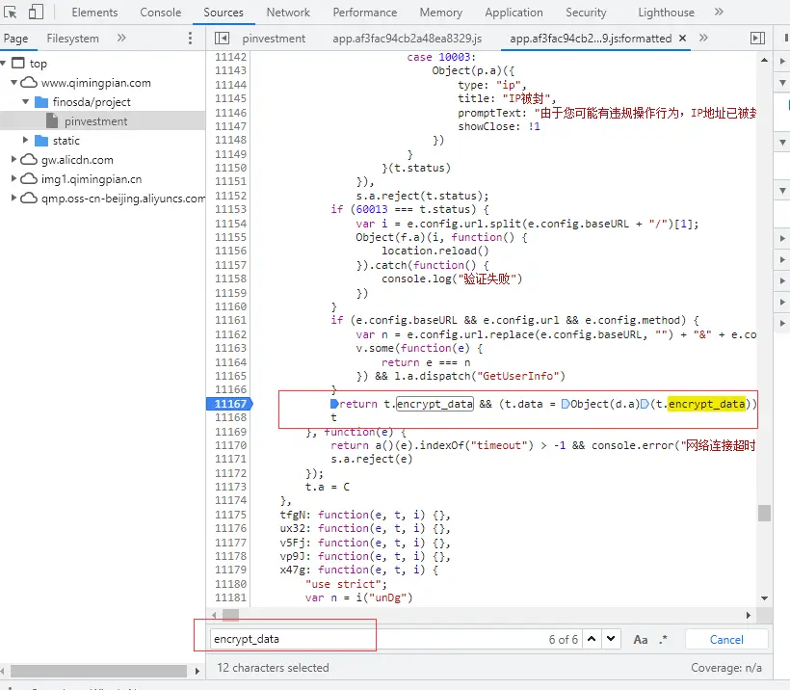Screen dimensions: 790x690
Task: Collapse the finosda/project folder
Action: click(x=26, y=101)
